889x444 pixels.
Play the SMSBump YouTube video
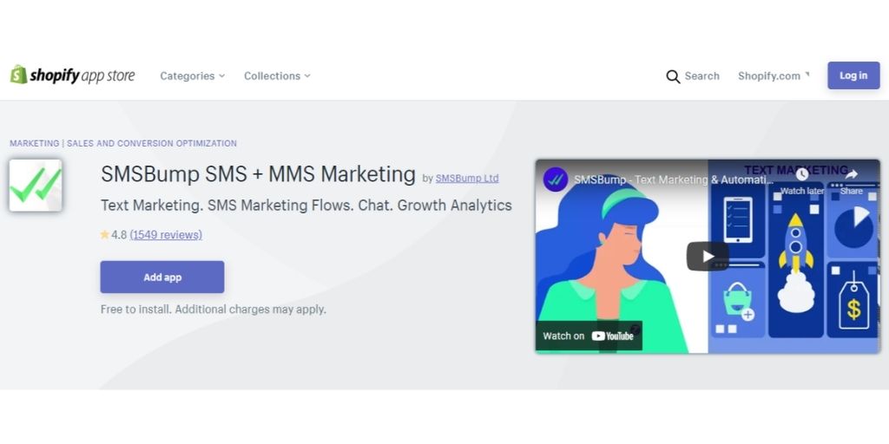(708, 257)
